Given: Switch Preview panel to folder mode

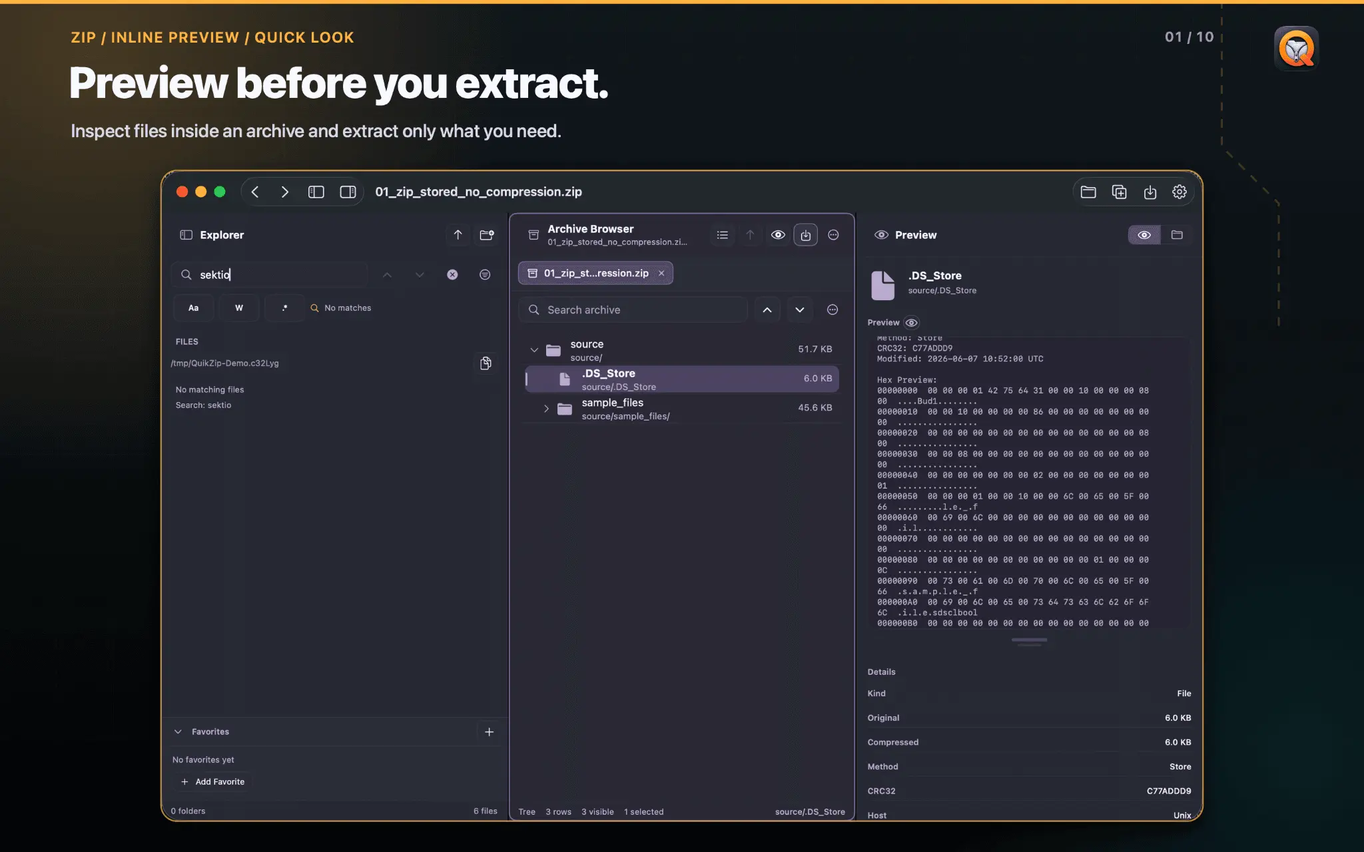Looking at the screenshot, I should (x=1177, y=235).
